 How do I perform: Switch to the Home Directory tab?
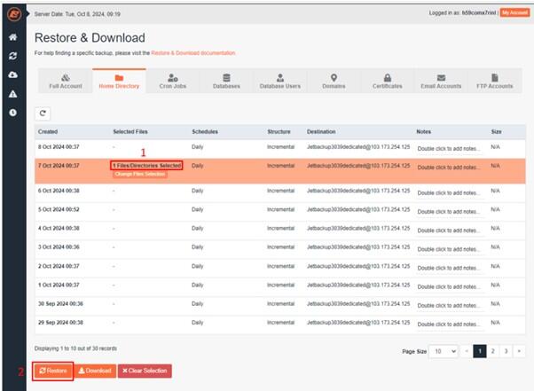coord(119,82)
